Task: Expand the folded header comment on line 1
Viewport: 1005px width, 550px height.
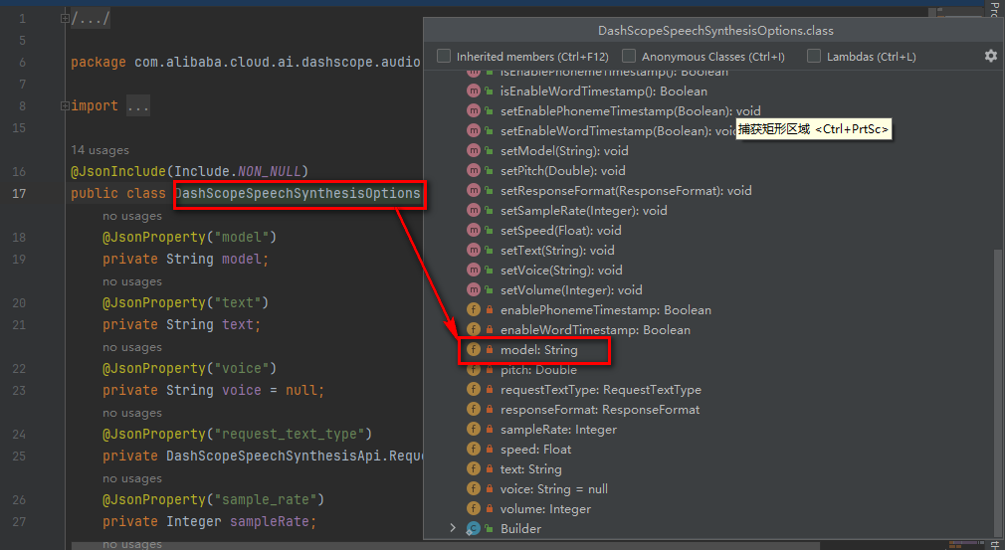Action: (x=65, y=19)
